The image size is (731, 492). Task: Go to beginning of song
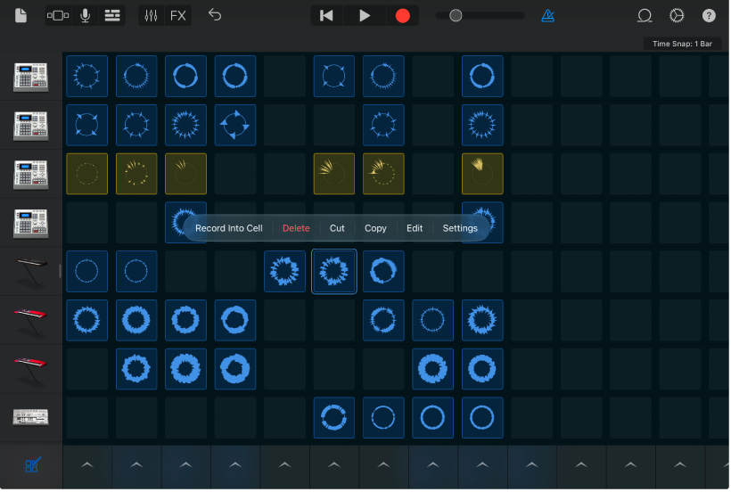point(326,15)
